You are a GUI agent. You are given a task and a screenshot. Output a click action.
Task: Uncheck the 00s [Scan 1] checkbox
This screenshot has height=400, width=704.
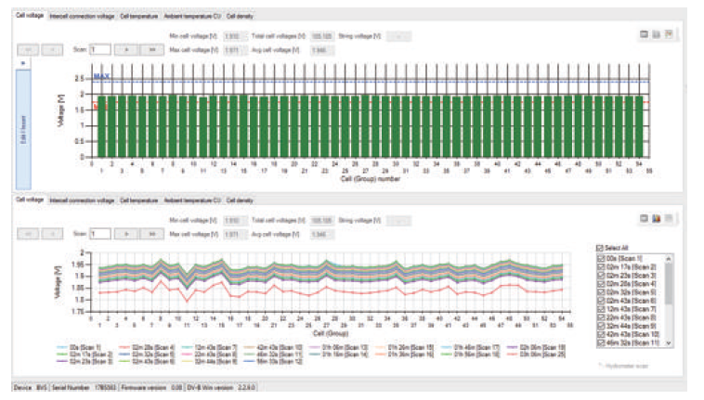pos(598,257)
